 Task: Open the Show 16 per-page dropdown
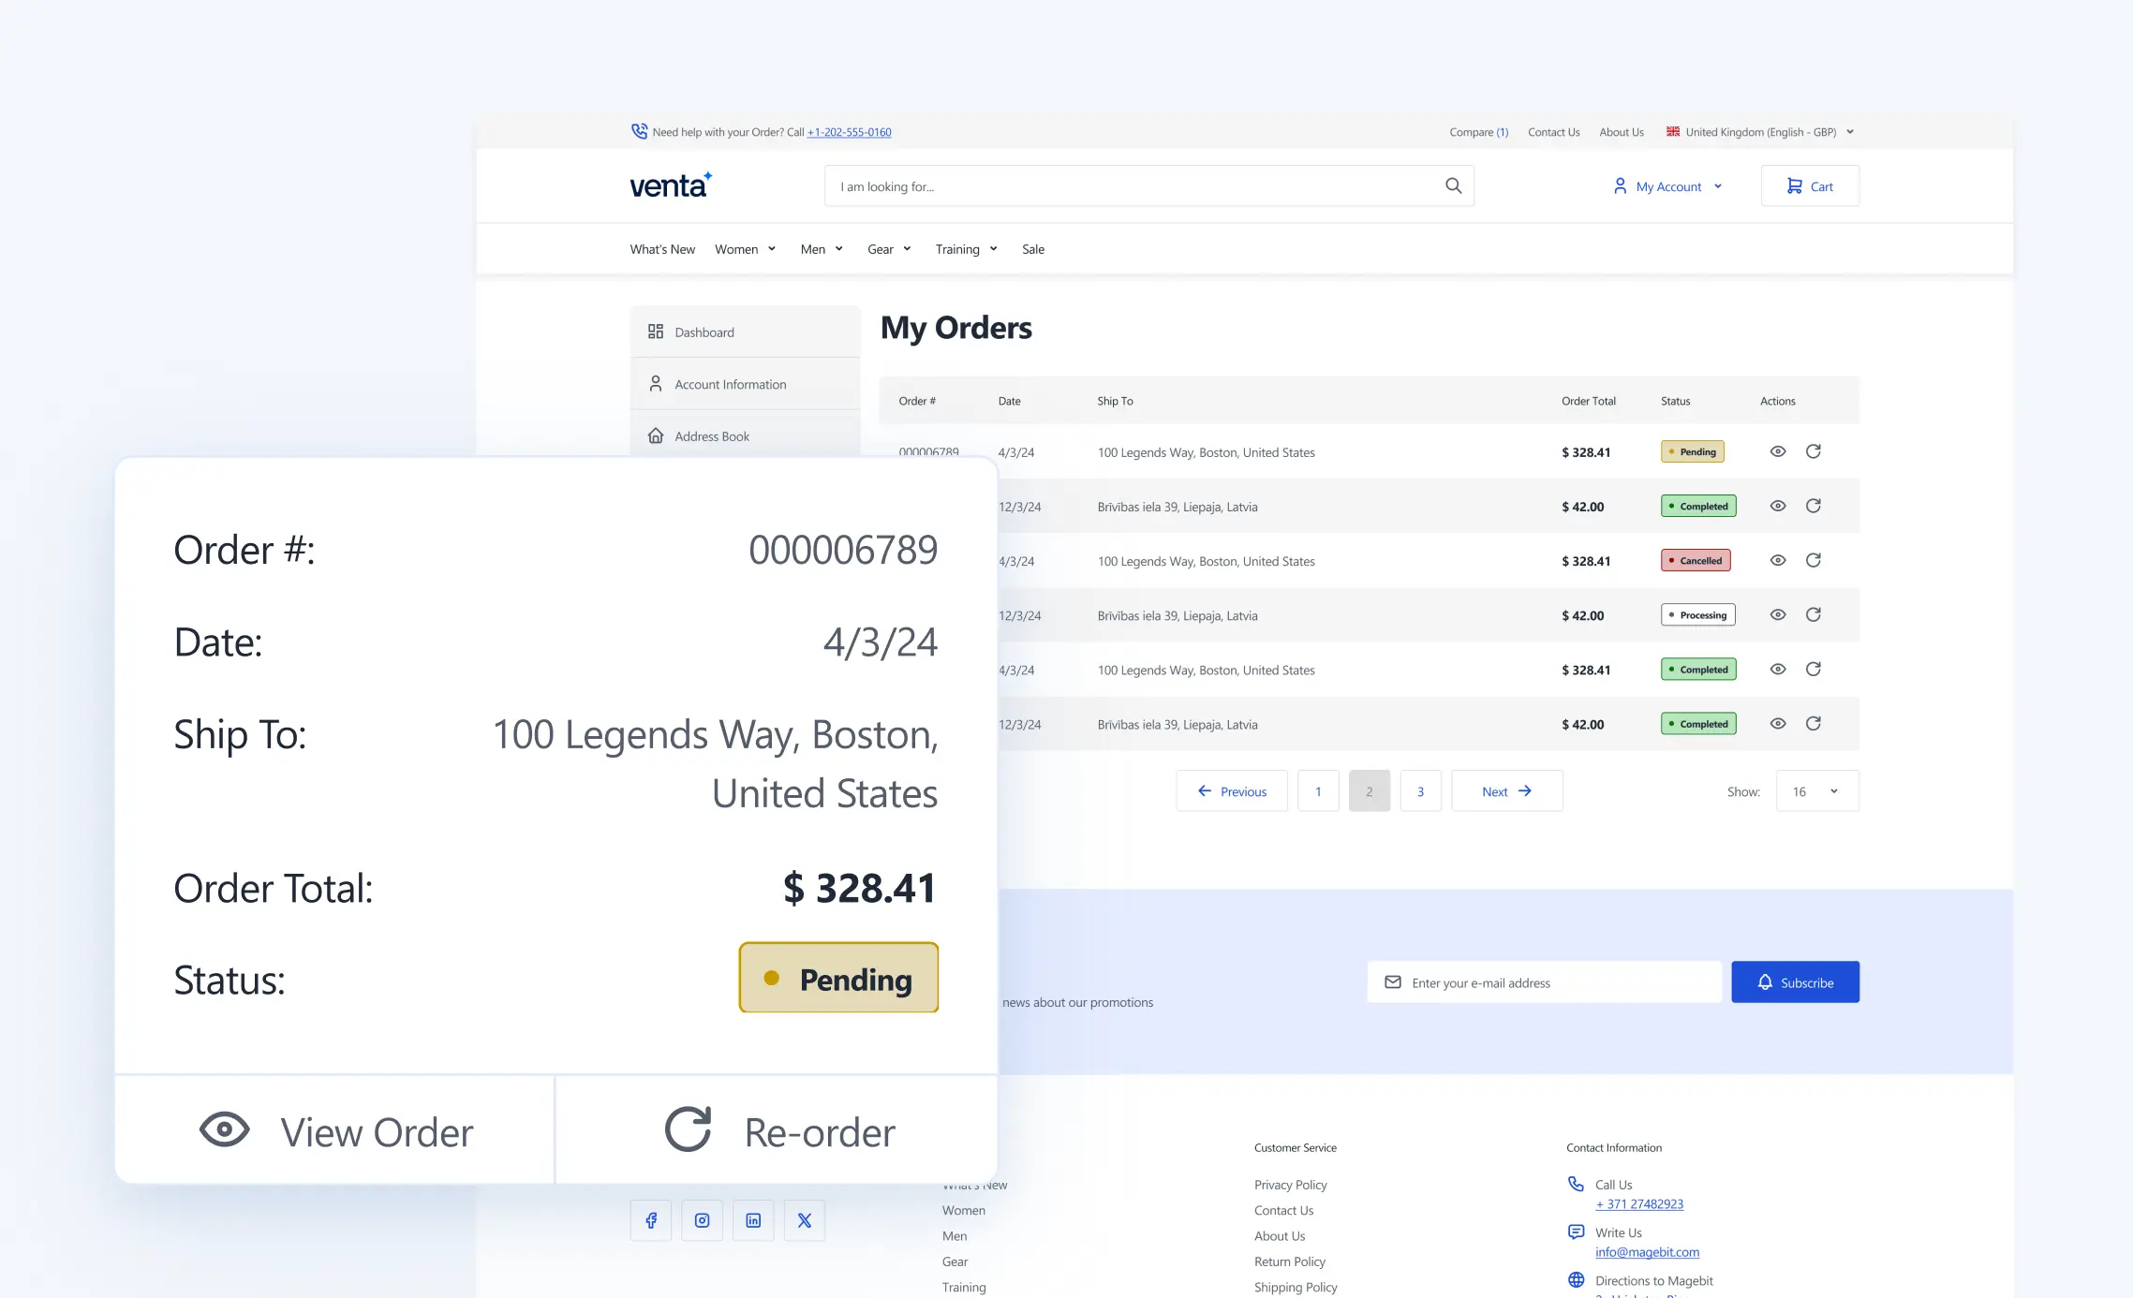1816,791
